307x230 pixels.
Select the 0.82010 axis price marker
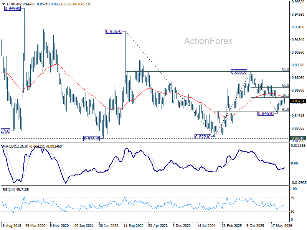click(298, 138)
